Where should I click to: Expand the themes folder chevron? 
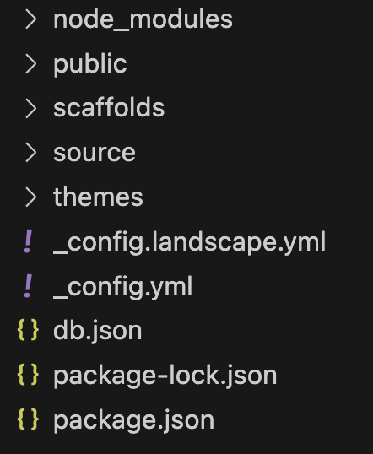(x=31, y=197)
